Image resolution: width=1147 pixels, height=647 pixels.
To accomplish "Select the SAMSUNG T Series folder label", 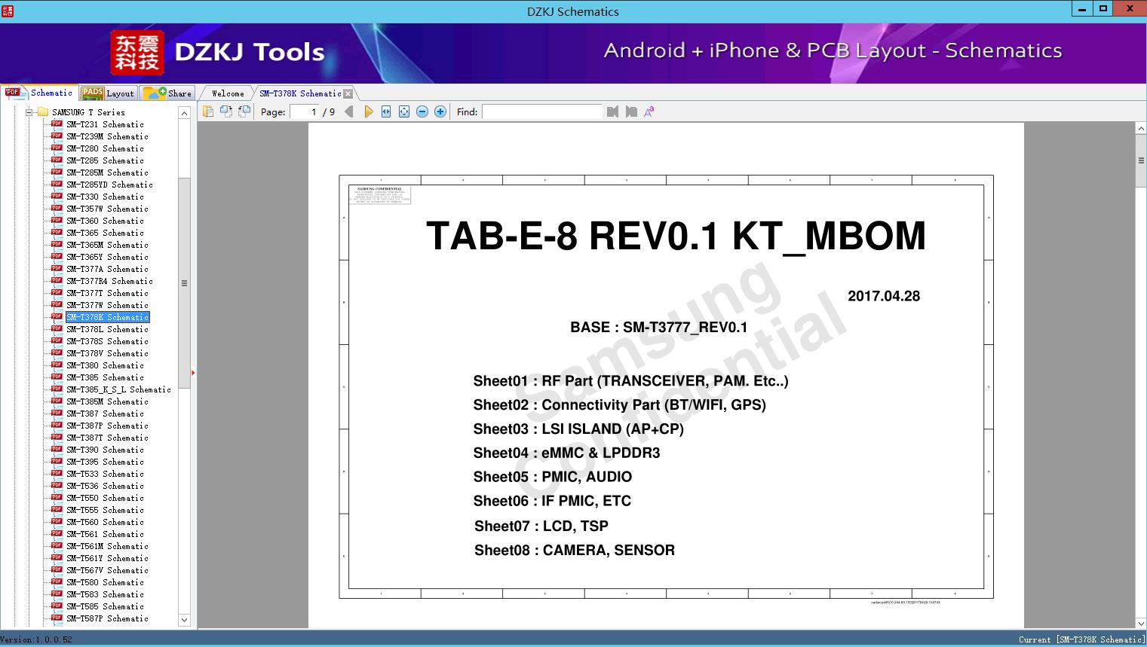I will [x=88, y=112].
